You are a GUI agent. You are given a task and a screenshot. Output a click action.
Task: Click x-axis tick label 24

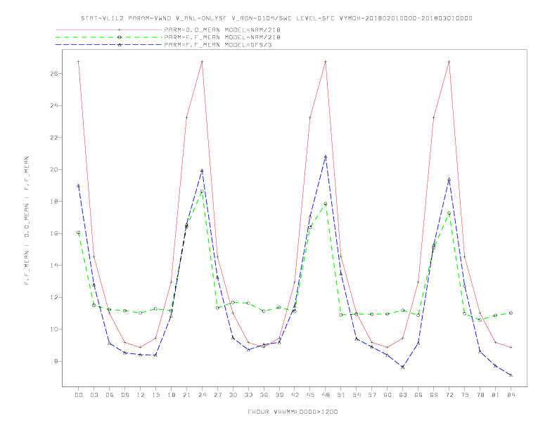point(202,395)
